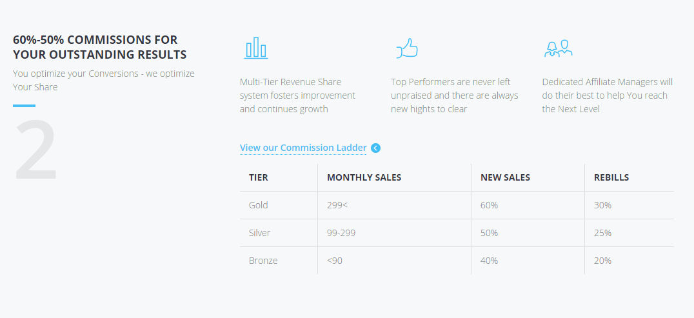Click the MONTHLY SALES column header
This screenshot has height=318, width=694.
tap(364, 177)
